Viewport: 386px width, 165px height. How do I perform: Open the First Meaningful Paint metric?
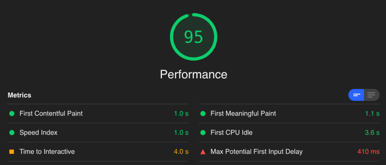tap(289, 114)
